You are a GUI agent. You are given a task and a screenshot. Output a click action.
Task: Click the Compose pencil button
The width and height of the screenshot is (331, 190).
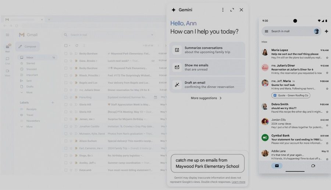pos(28,47)
